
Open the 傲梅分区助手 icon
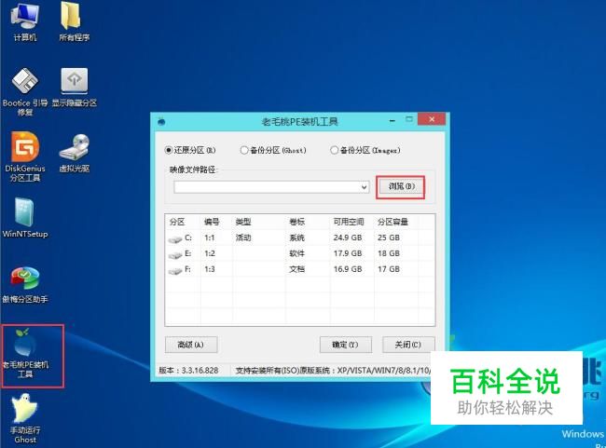(x=25, y=284)
